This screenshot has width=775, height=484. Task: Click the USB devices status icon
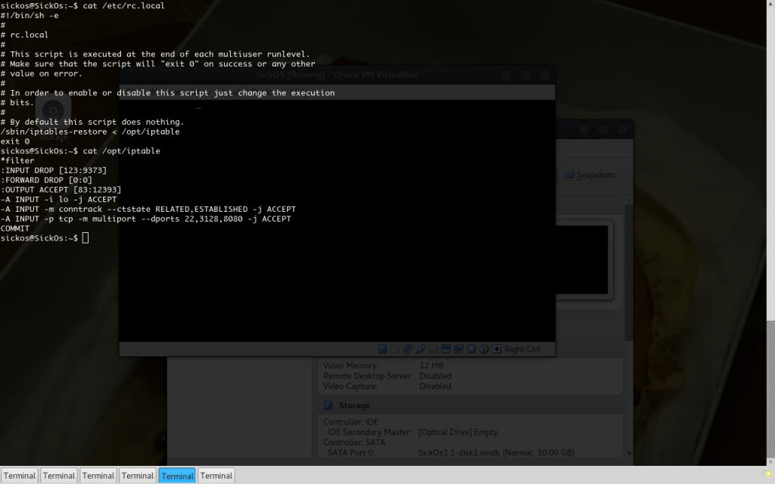(421, 349)
